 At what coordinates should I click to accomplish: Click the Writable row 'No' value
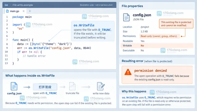click(x=142, y=46)
